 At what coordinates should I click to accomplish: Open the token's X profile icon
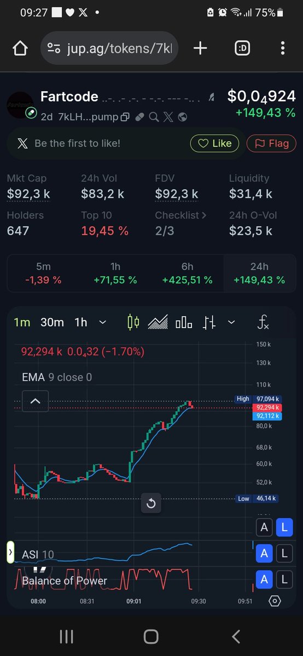[168, 116]
